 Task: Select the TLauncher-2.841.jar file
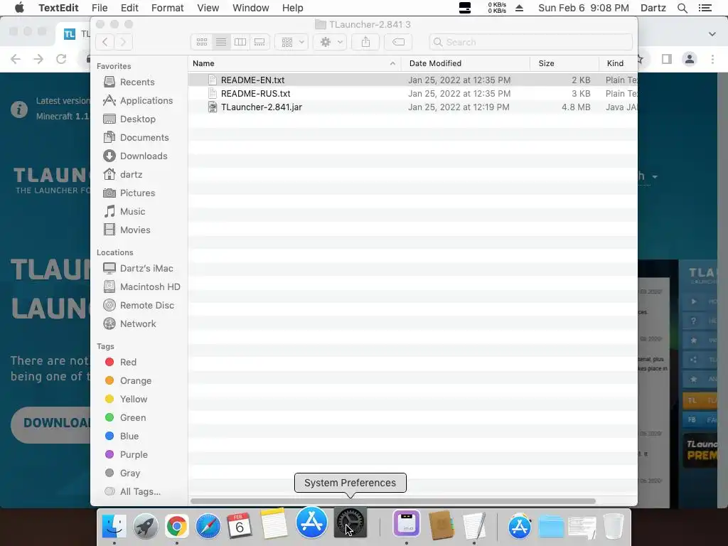coord(413,107)
